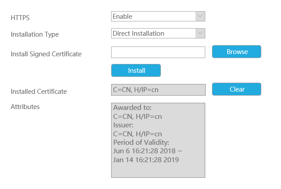Click the Browse button
Viewport: 281px width, 189px height.
(237, 52)
